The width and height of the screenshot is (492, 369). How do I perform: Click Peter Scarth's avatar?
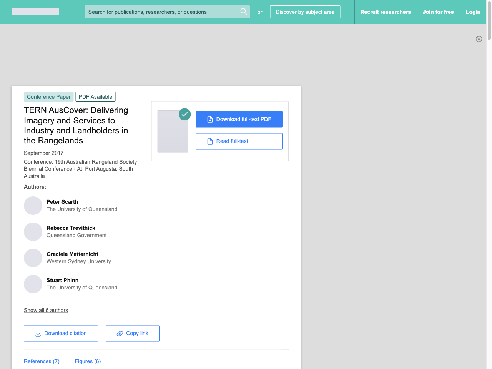tap(33, 206)
